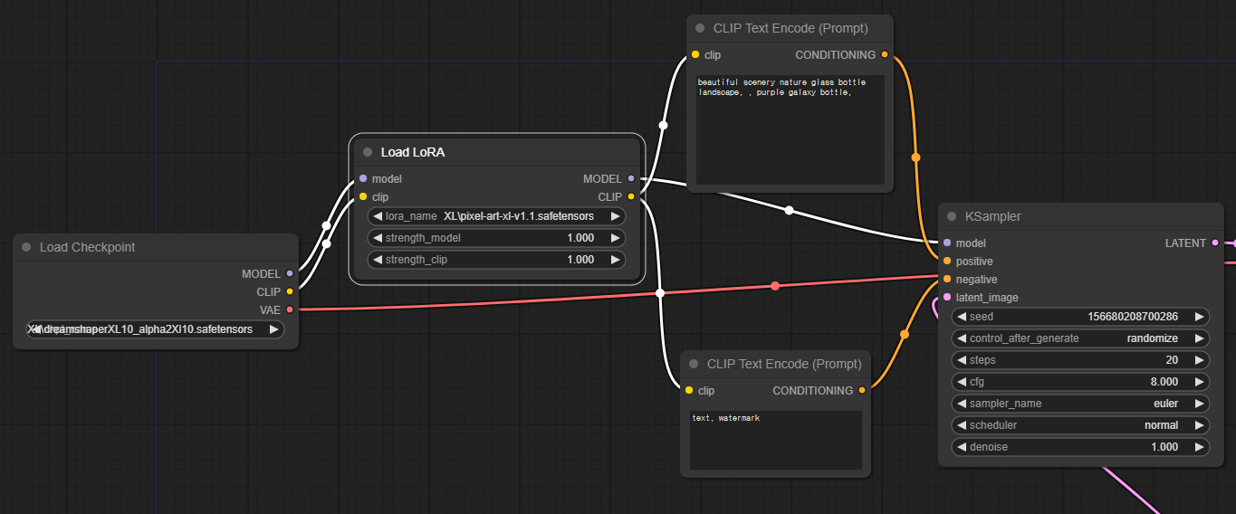The image size is (1236, 514).
Task: Click the midpoint marker on the orange link into KSampler positive
Action: click(x=915, y=157)
